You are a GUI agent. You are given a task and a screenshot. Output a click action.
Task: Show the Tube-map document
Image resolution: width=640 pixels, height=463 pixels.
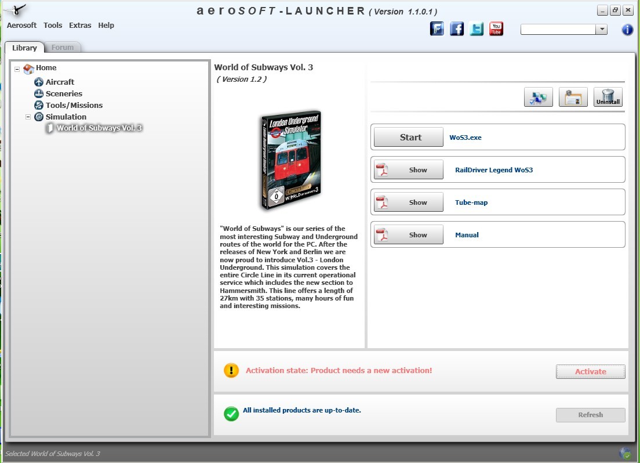tap(409, 202)
